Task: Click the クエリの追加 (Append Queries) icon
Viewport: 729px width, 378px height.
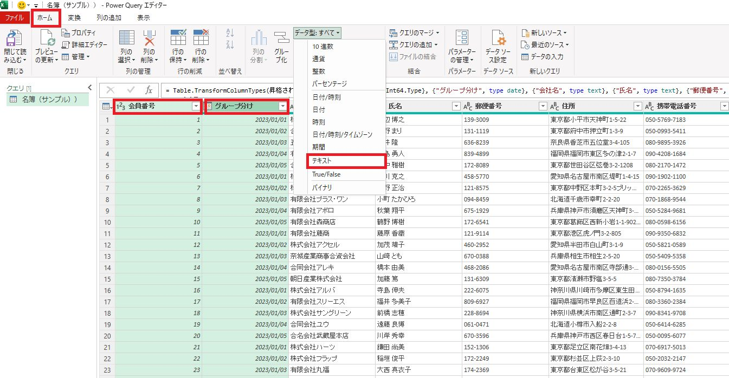Action: [393, 44]
